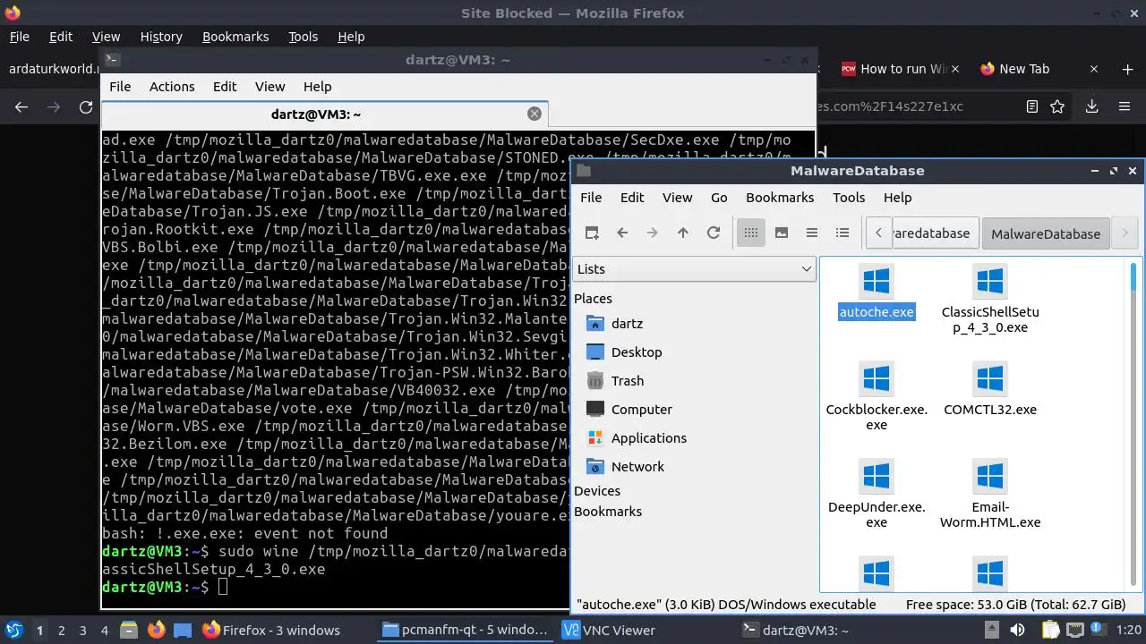The width and height of the screenshot is (1146, 644).
Task: Open the file manager Help menu
Action: point(897,197)
